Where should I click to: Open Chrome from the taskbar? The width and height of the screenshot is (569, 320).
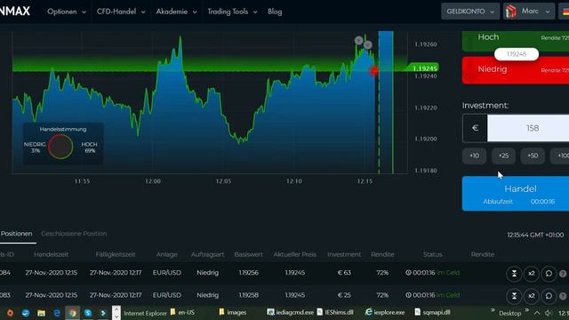click(x=73, y=313)
